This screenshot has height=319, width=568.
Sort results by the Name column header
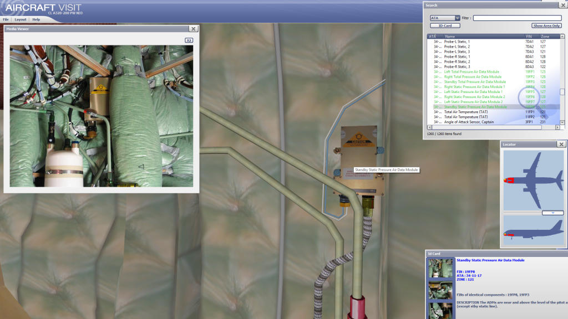pos(484,37)
